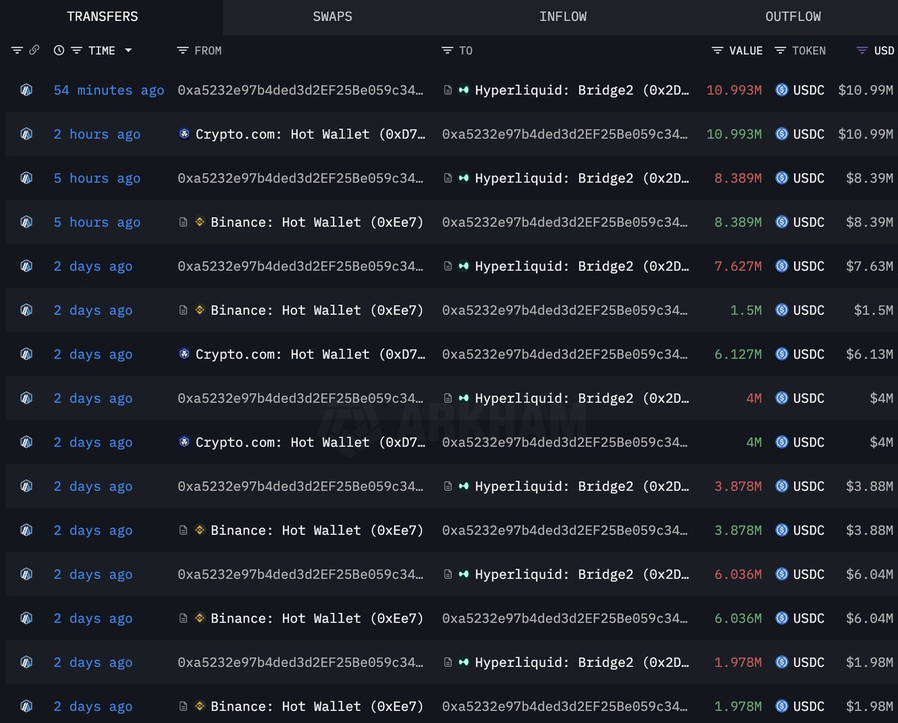898x723 pixels.
Task: Click Hyperliquid logo icon in red 4M row
Action: point(464,399)
